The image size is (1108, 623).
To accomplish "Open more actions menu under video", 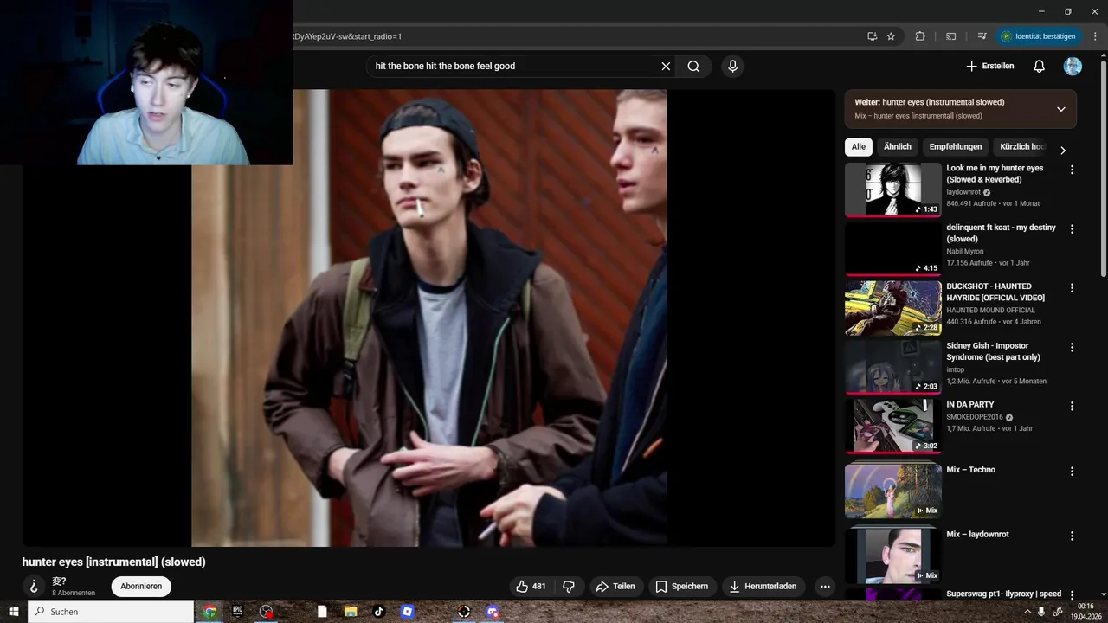I will 825,587.
